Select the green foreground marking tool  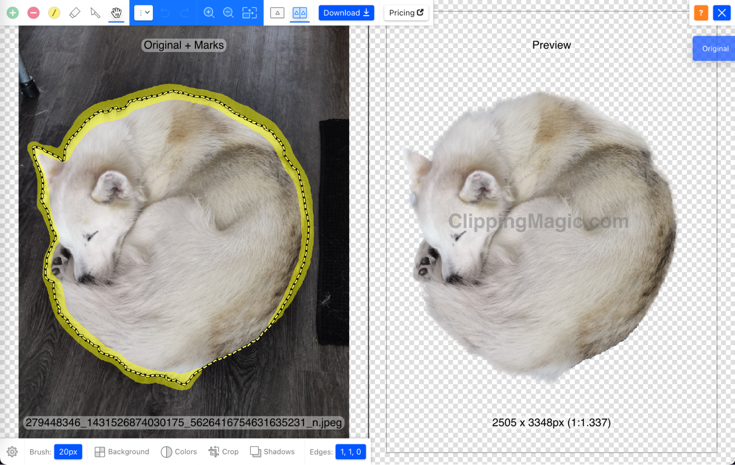(x=13, y=12)
